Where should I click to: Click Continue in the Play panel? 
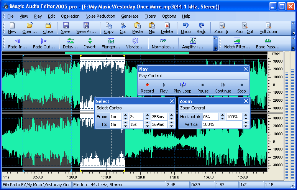click(223, 88)
